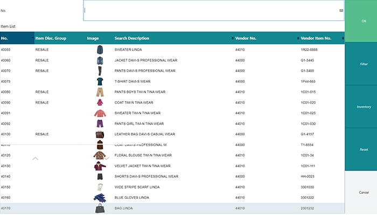This screenshot has height=215, width=377.
Task: Reset the item list
Action: point(360,149)
